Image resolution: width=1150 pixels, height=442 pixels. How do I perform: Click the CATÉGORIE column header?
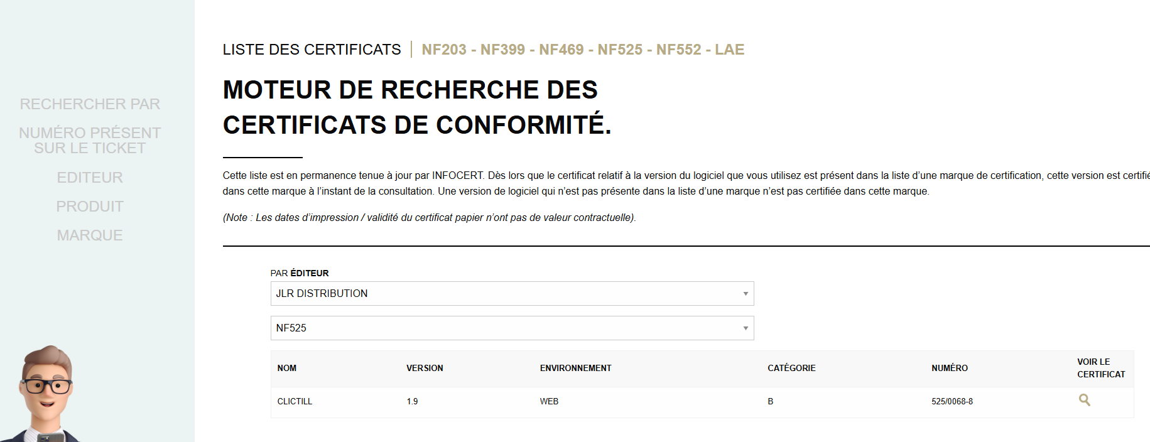pos(791,369)
